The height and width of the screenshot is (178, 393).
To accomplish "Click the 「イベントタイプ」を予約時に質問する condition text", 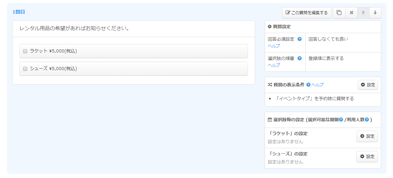I will (315, 98).
